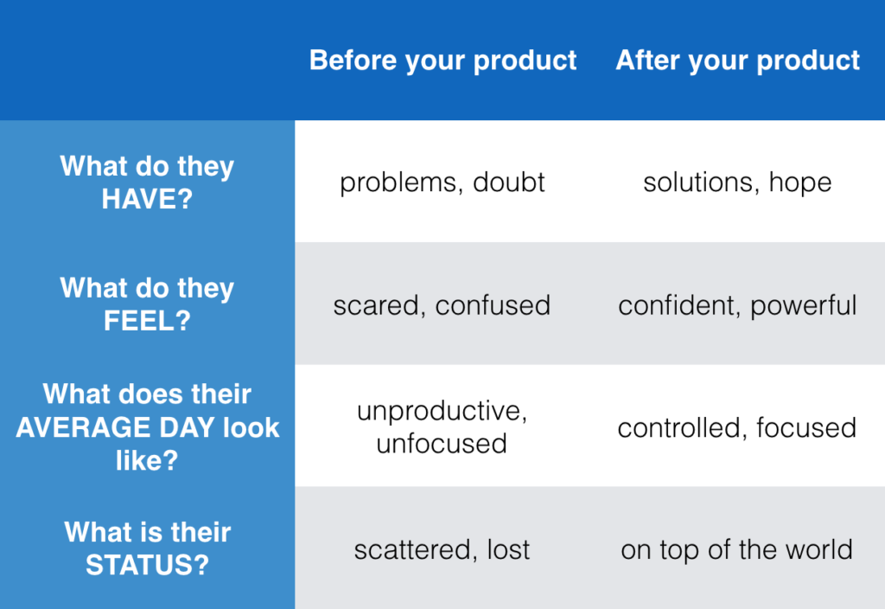Click the 'on top of the world' cell

coord(738,548)
